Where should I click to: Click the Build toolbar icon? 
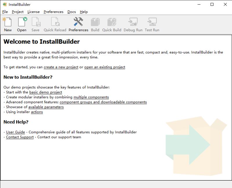pyautogui.click(x=95, y=22)
